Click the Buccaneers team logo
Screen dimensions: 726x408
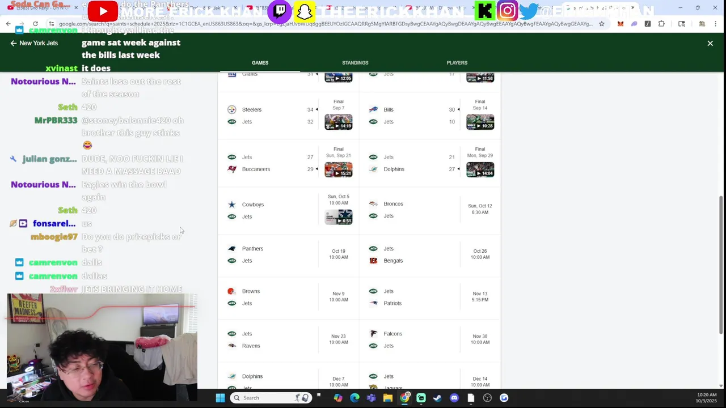click(231, 169)
